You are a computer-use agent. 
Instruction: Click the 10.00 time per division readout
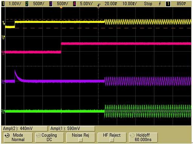130,4
